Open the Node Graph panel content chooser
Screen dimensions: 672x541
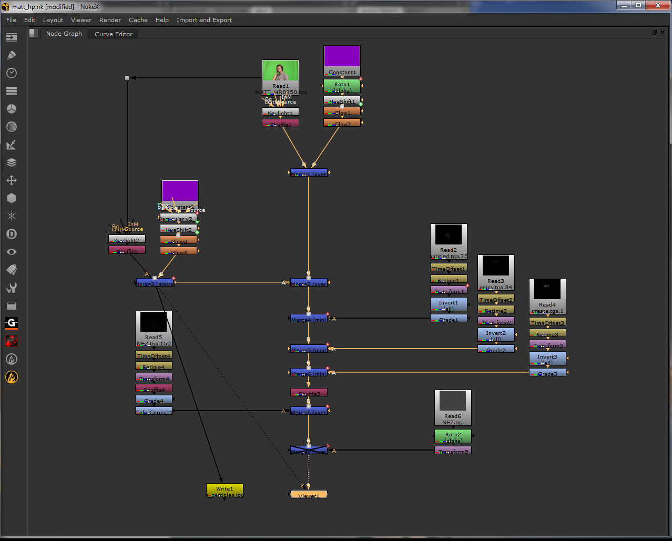tap(33, 33)
